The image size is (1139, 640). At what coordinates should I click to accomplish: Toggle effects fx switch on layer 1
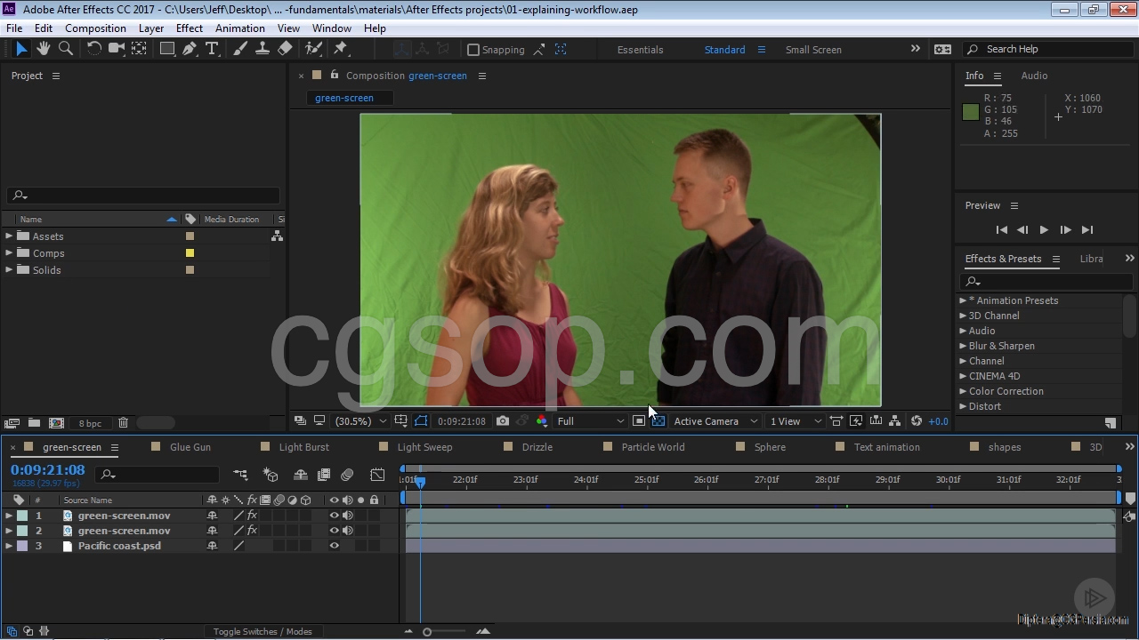pyautogui.click(x=252, y=516)
